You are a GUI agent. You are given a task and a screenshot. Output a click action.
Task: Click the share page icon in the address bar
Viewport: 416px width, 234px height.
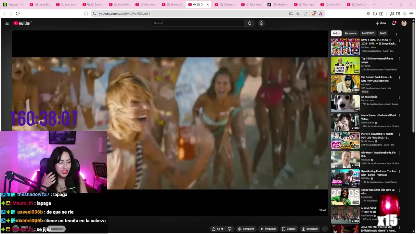click(x=305, y=14)
